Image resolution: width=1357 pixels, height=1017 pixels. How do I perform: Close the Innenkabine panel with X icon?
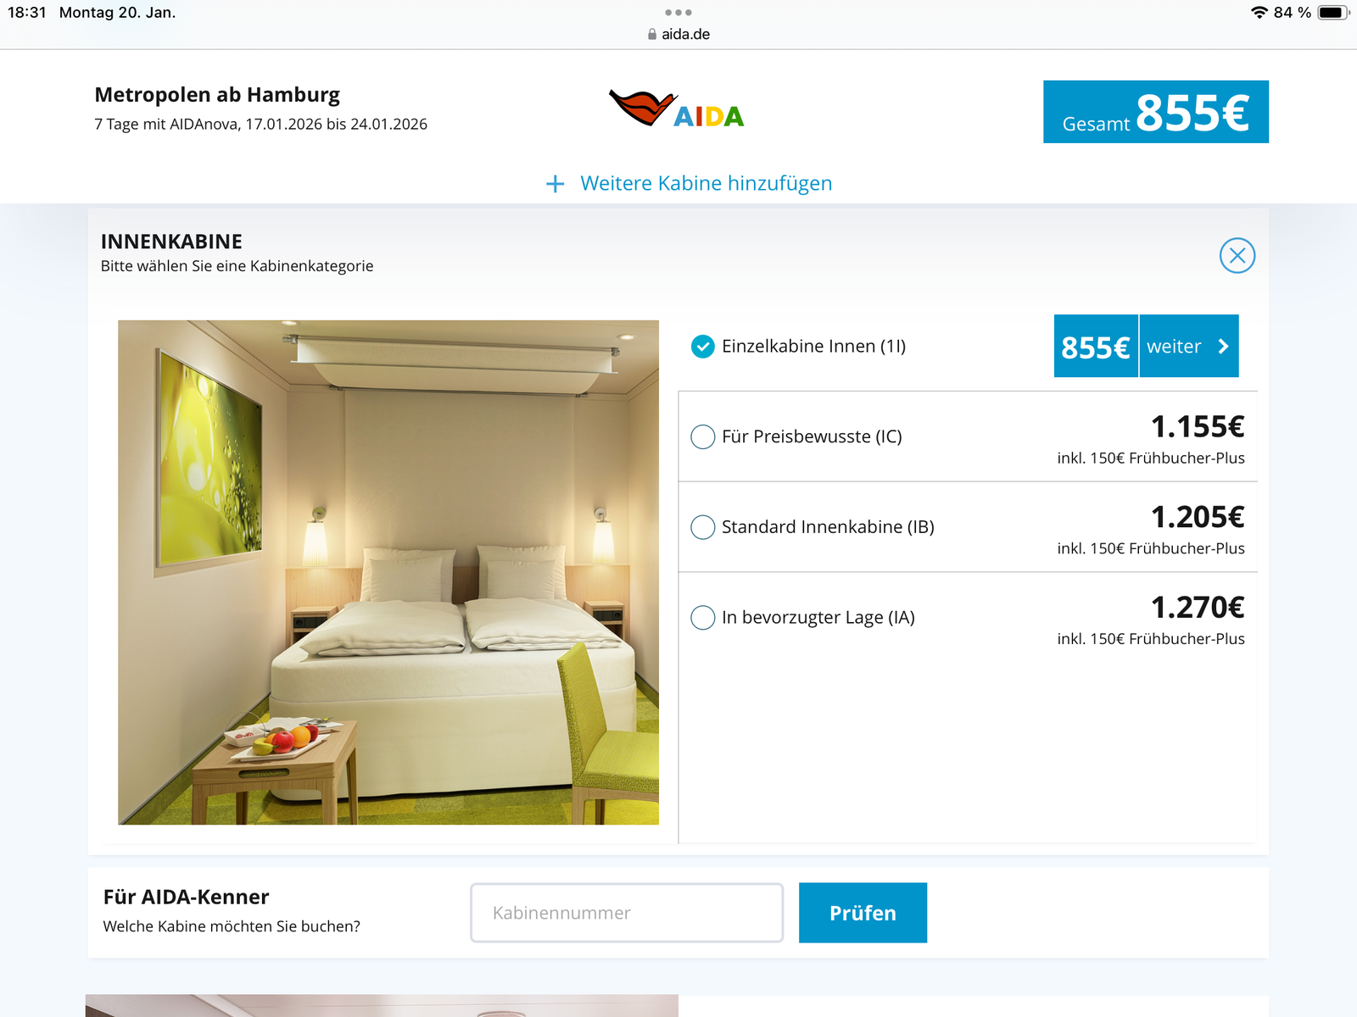coord(1237,255)
